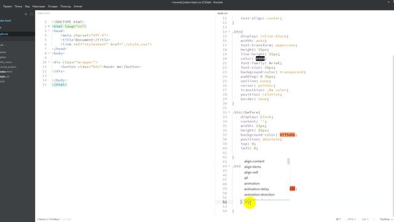Screen dimensions: 394x222
Task: Click the style.css editor vertical scrollbar
Action: [x=393, y=136]
